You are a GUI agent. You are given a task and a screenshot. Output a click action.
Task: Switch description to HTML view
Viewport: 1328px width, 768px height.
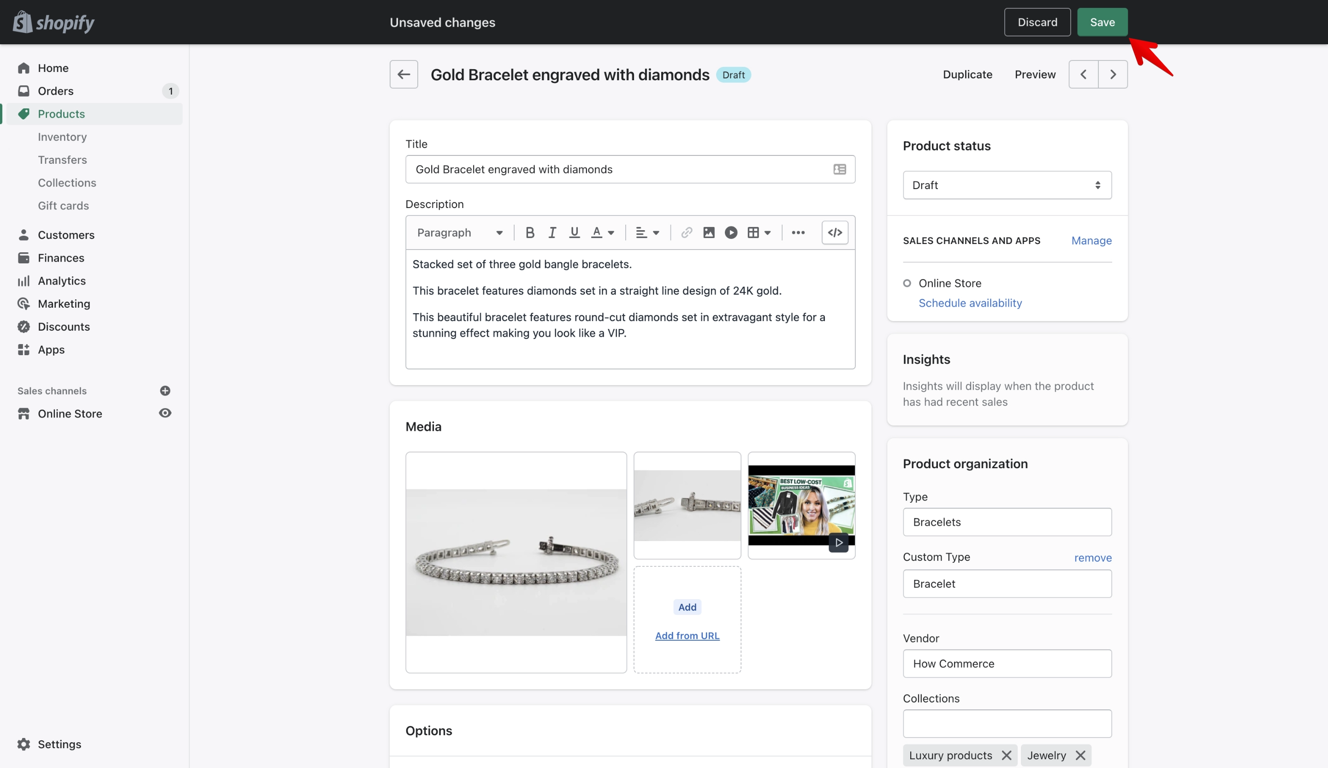coord(835,232)
